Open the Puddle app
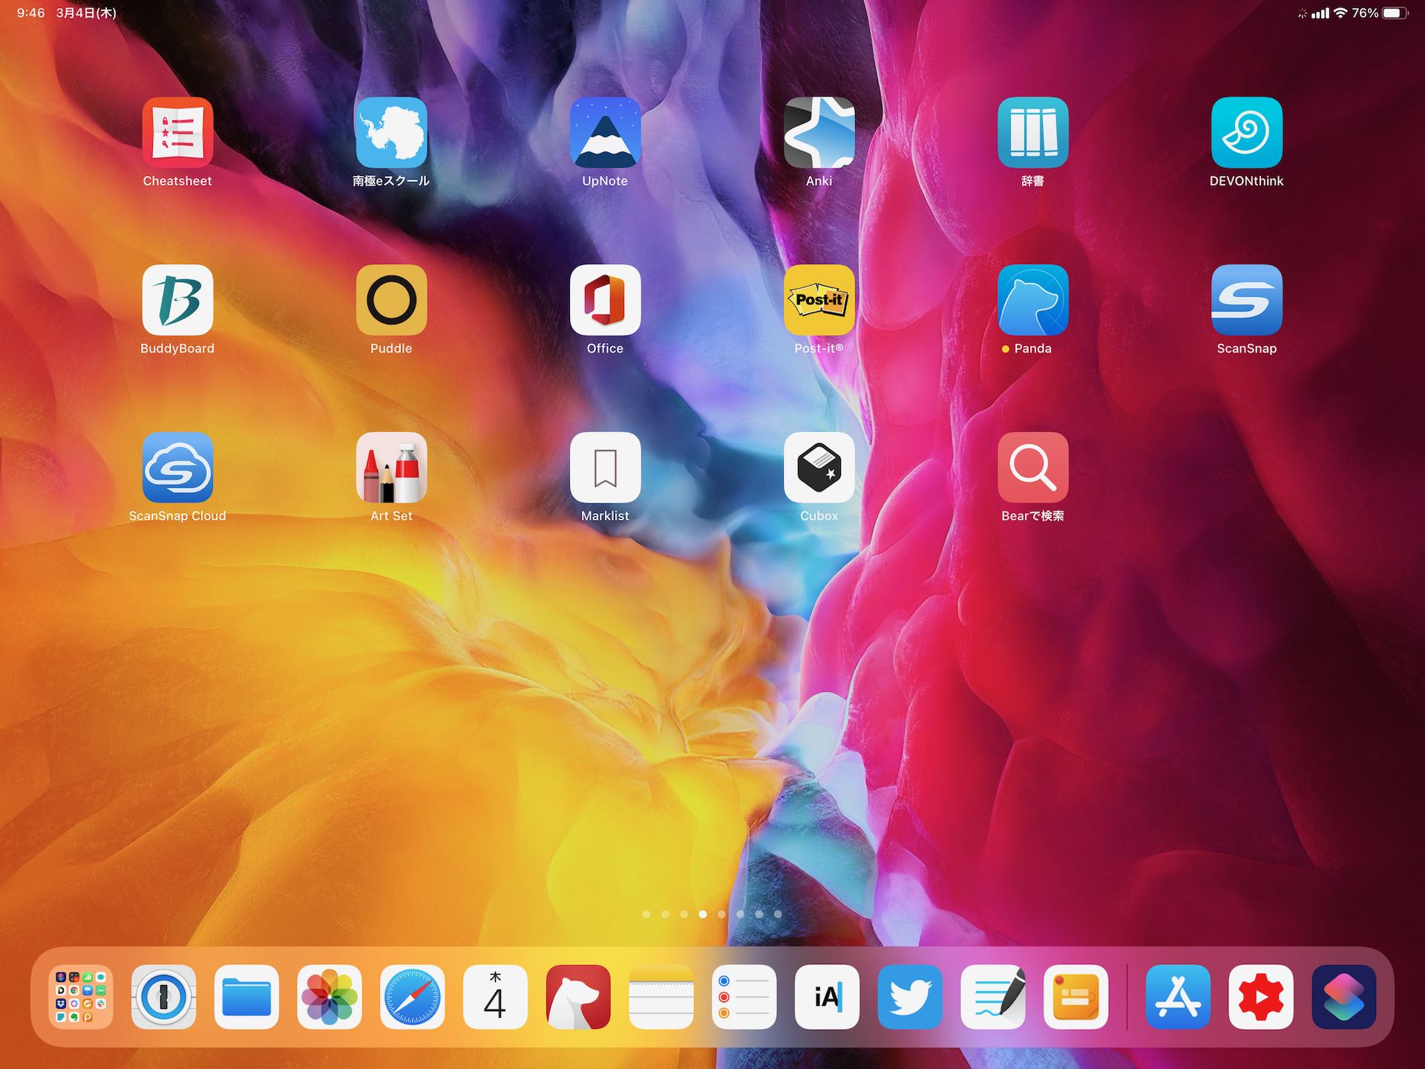The width and height of the screenshot is (1425, 1069). (391, 300)
